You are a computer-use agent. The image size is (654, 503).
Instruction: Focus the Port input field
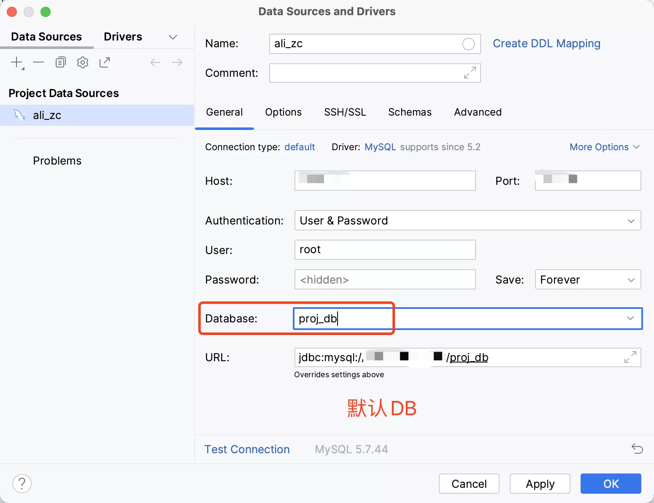[588, 181]
